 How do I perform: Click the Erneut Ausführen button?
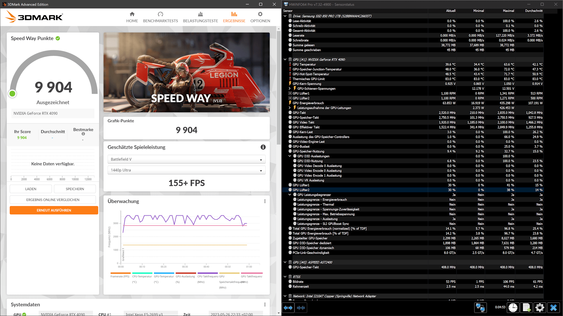point(54,210)
